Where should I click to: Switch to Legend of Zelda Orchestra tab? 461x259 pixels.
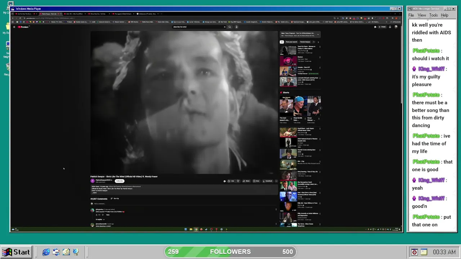point(122,14)
